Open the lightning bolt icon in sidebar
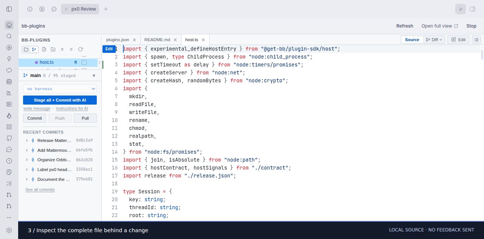484x239 pixels. (9, 59)
